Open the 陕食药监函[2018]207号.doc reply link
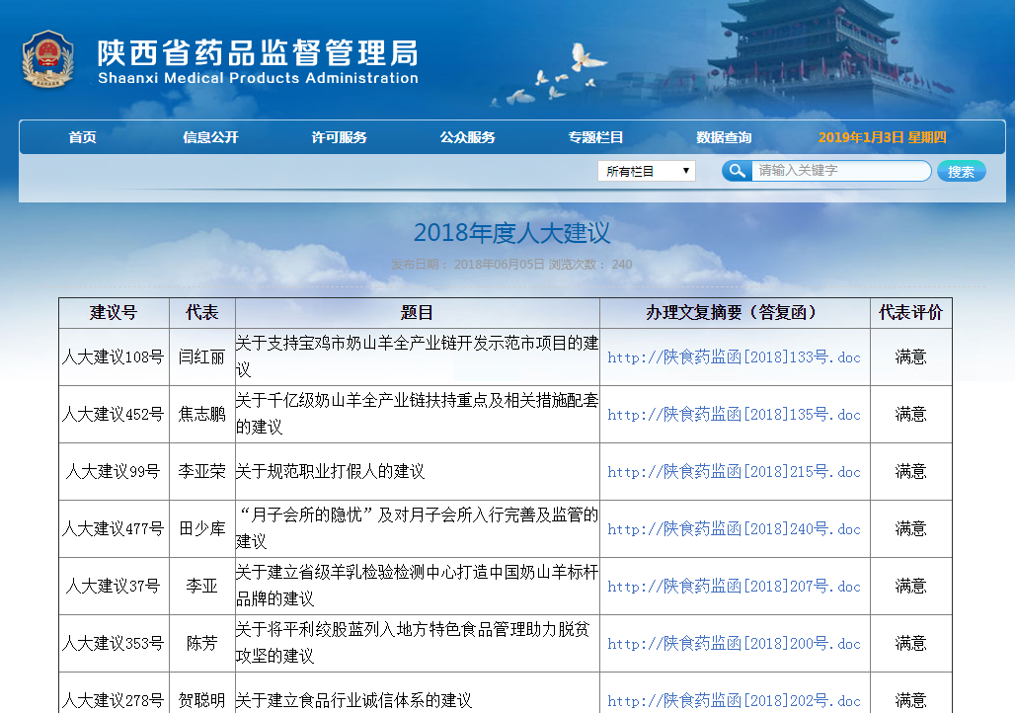The height and width of the screenshot is (713, 1015). pos(734,587)
